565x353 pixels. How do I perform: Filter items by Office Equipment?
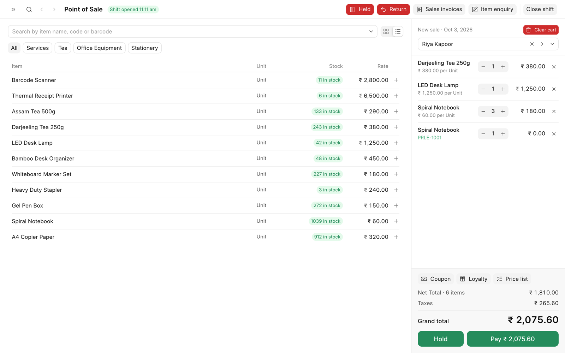coord(99,48)
